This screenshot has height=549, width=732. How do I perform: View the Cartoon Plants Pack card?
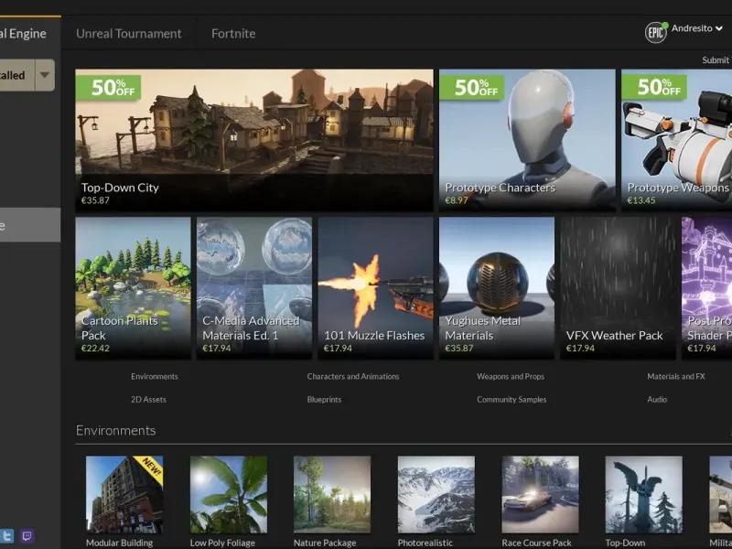pyautogui.click(x=133, y=288)
